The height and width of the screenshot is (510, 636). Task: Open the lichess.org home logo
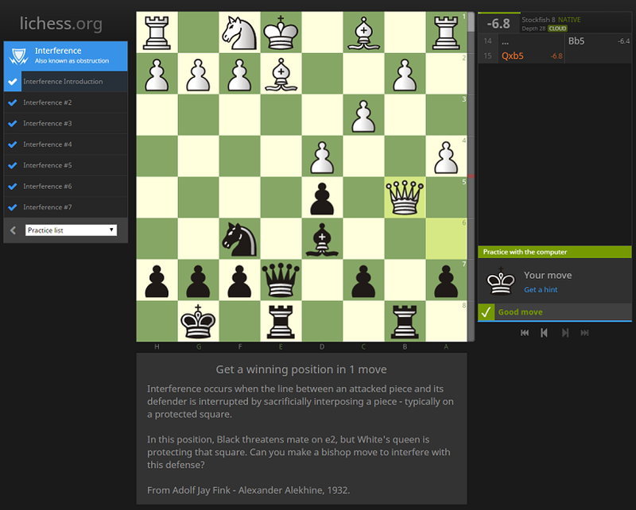coord(61,24)
